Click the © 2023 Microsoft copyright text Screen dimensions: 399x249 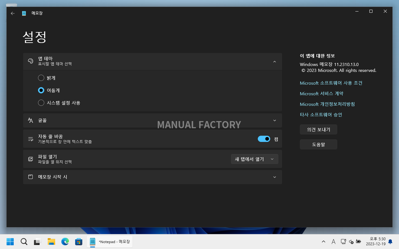click(x=339, y=71)
